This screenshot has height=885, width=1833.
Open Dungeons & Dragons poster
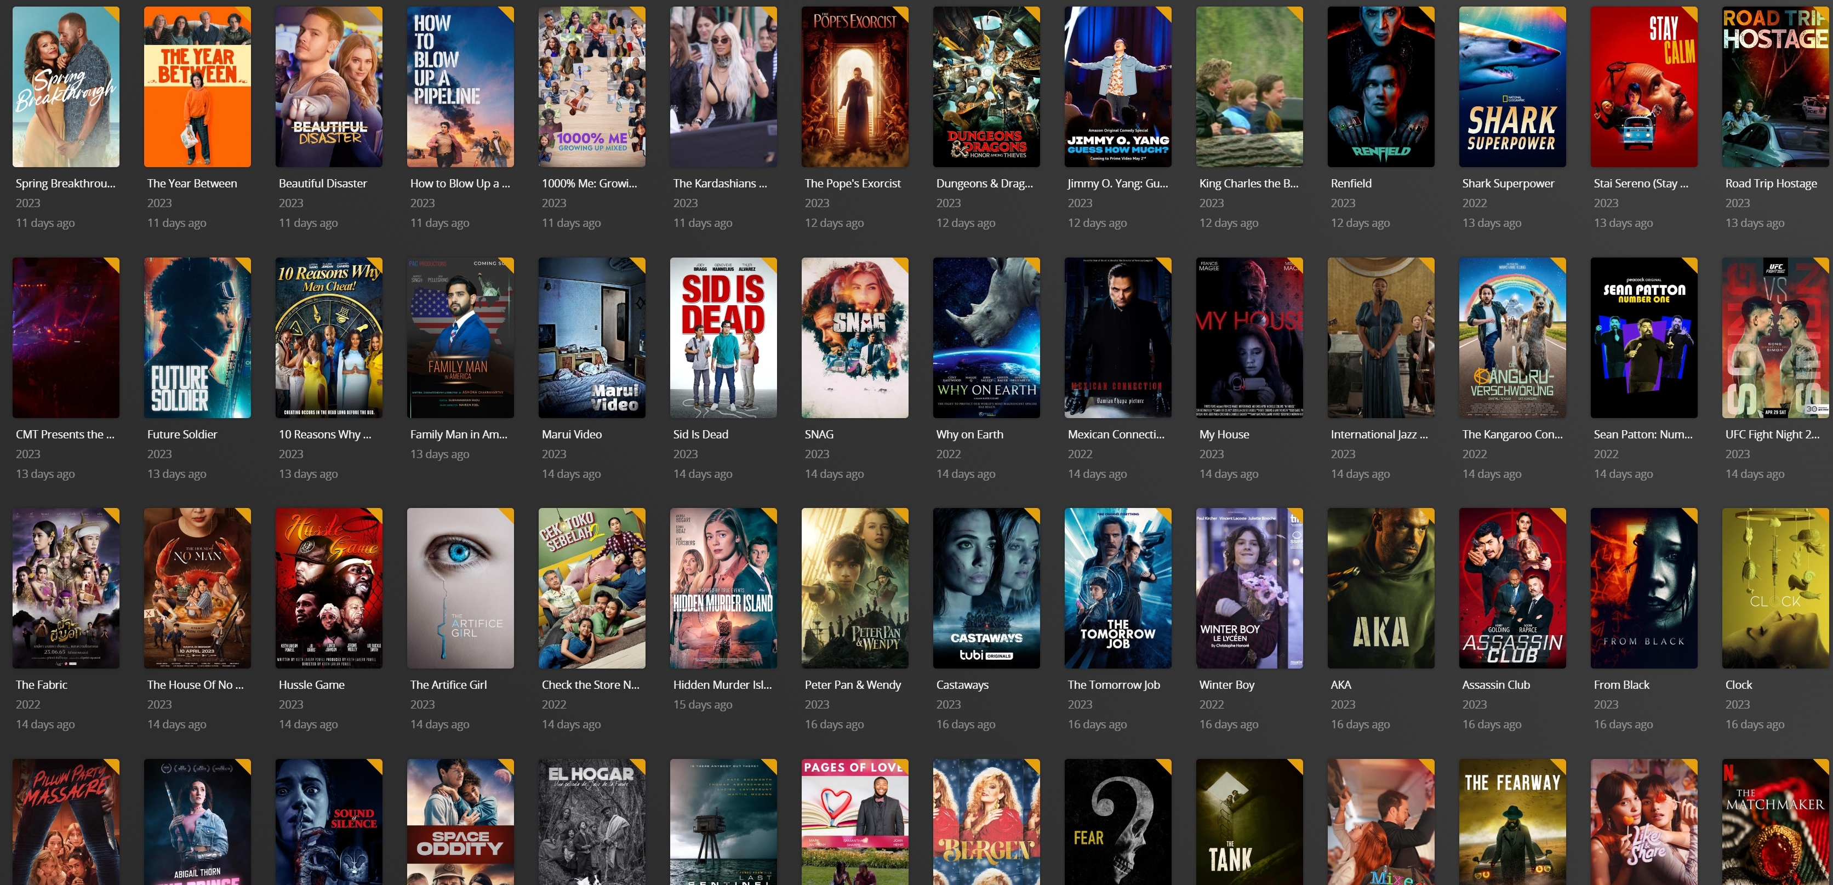(x=986, y=87)
